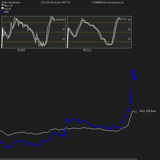Image resolution: width=160 pixels, height=160 pixels.
Task: Click the 20 axis label in FULL chart
Action: click(129, 39)
